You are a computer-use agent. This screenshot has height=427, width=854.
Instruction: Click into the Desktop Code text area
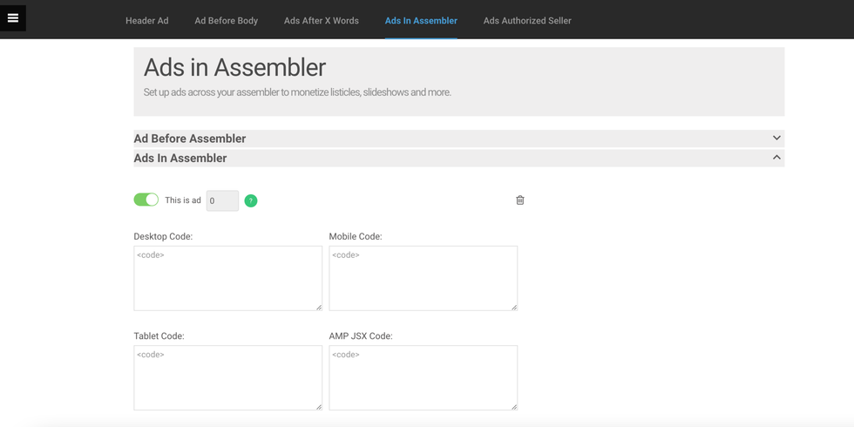[227, 278]
